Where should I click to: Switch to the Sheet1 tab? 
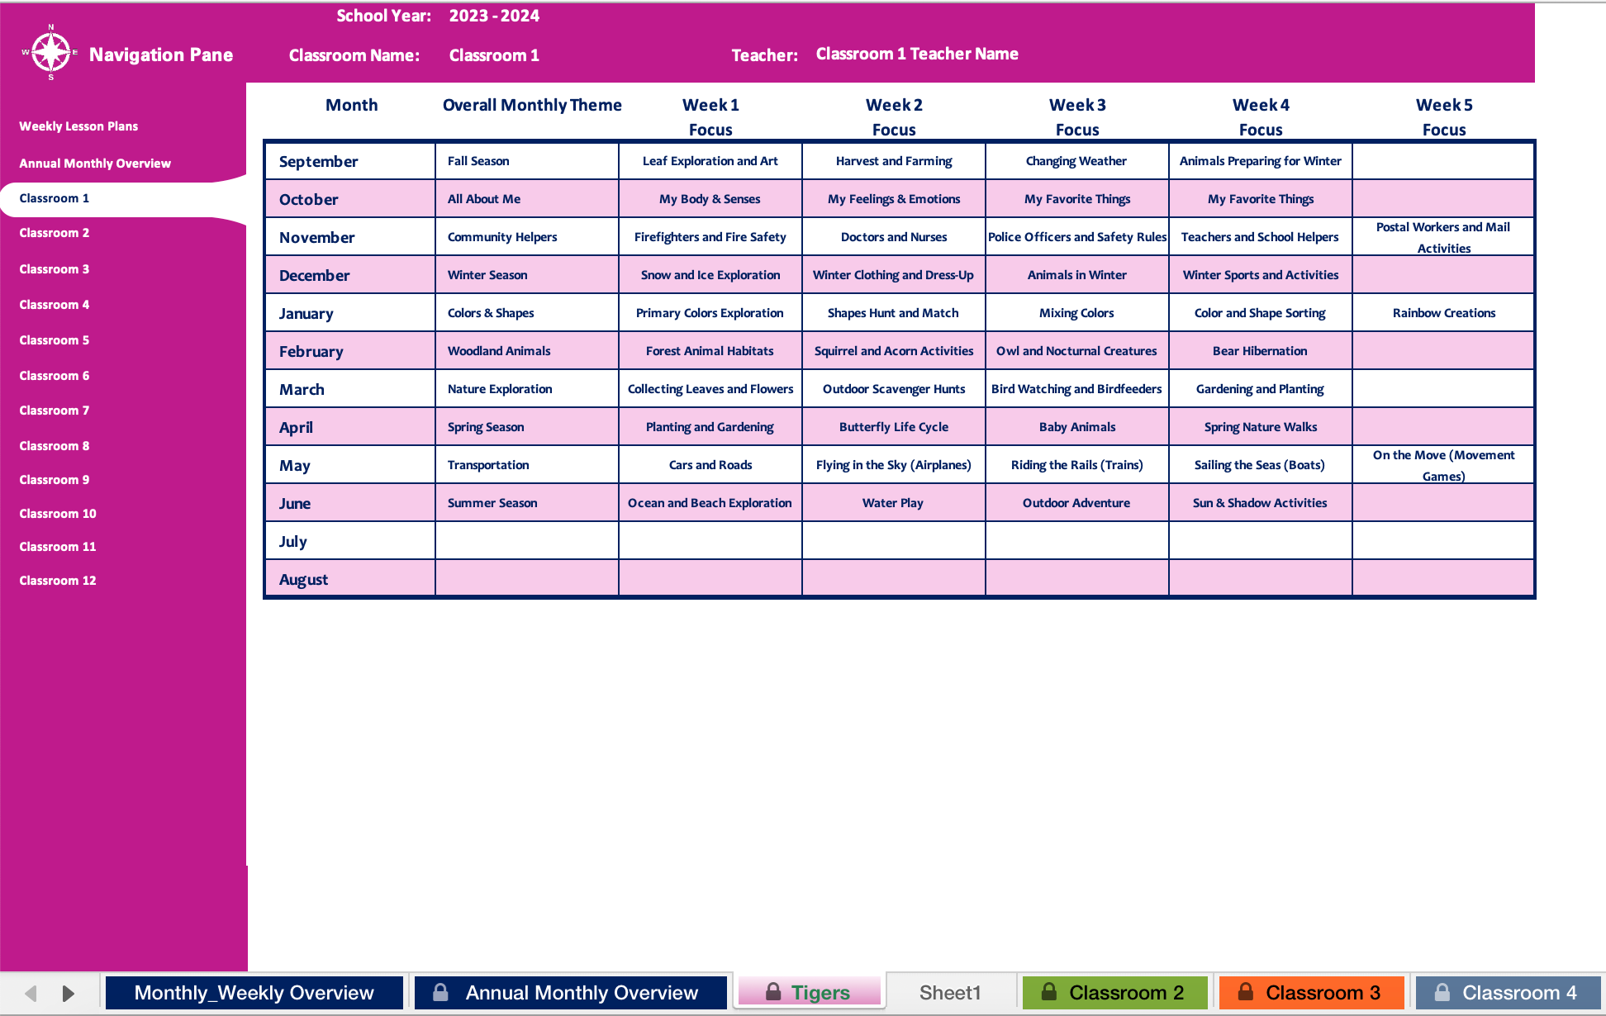tap(950, 992)
